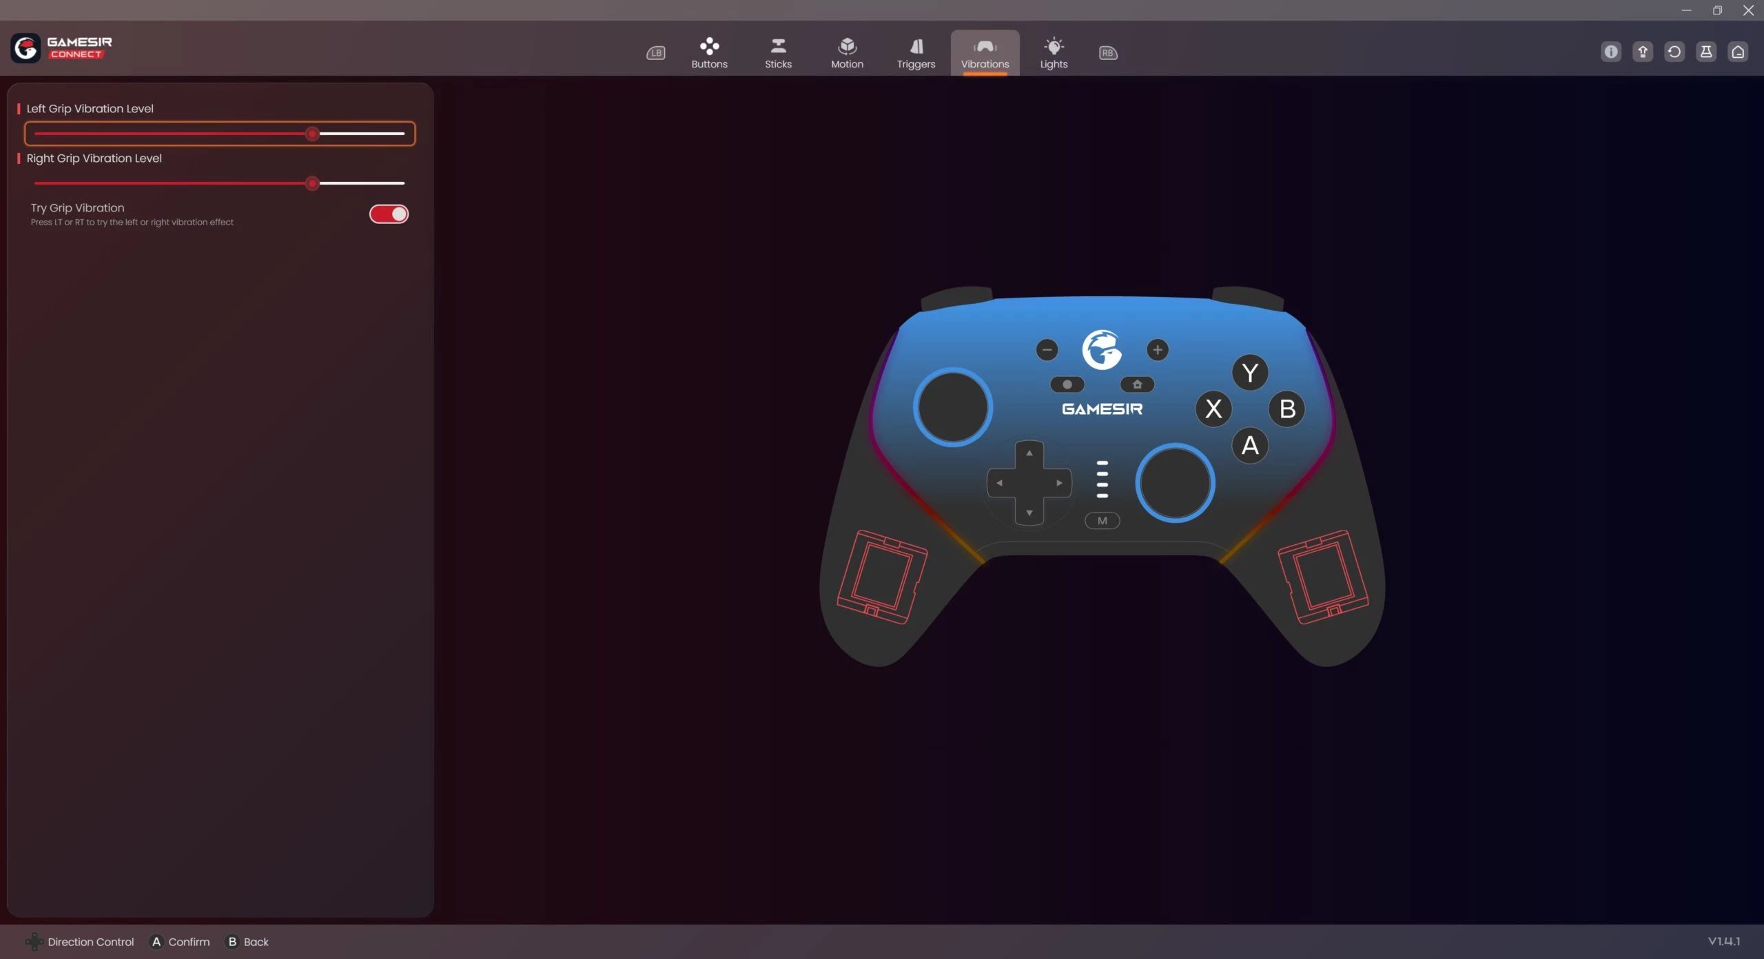Click the left grip vibration motor graphic
The height and width of the screenshot is (959, 1764).
(x=881, y=576)
